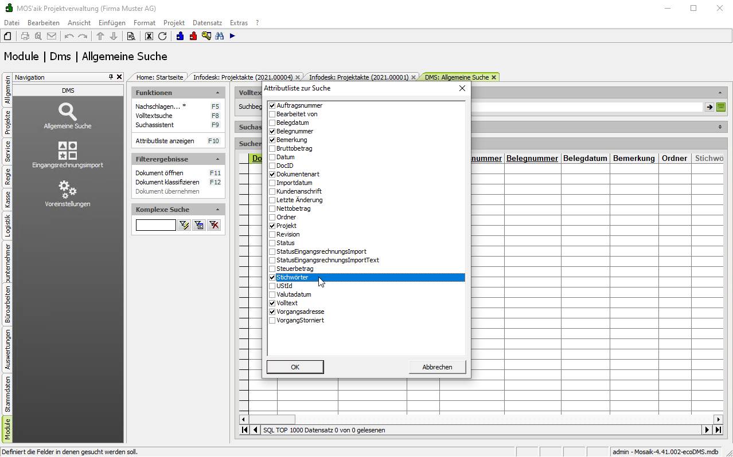Enable the Bruttobetrag attribute checkbox

point(272,149)
